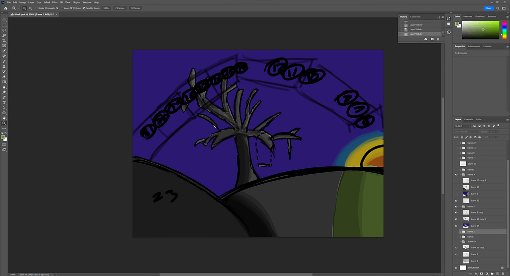Select the Hand tool
Viewport: 510px width, 276px height.
click(x=4, y=118)
